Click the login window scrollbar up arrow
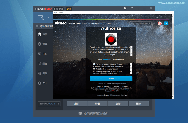The height and width of the screenshot is (123, 188). [x=173, y=17]
